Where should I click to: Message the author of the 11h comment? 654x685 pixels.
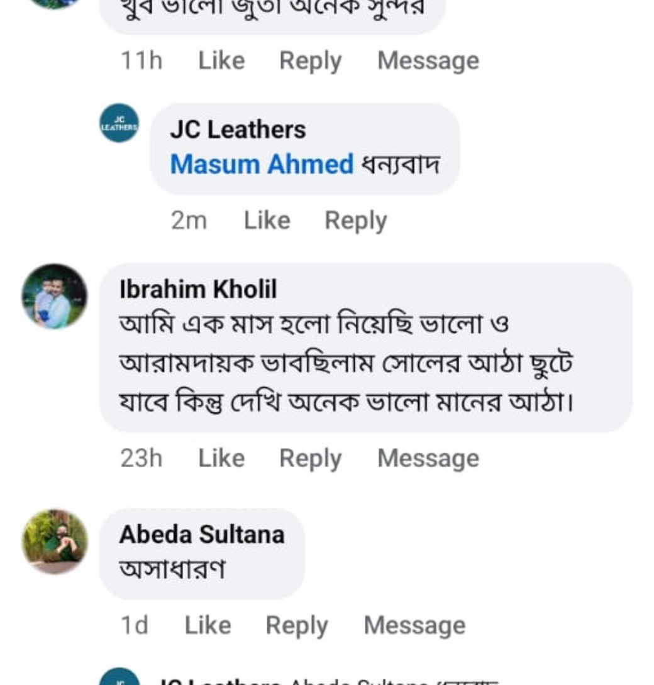click(428, 61)
